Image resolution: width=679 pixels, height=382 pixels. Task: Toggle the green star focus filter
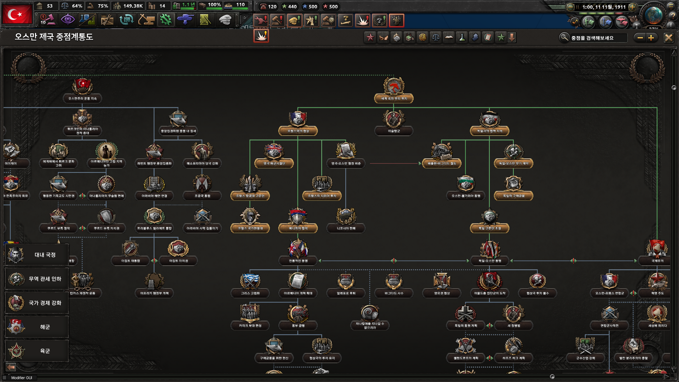click(501, 37)
